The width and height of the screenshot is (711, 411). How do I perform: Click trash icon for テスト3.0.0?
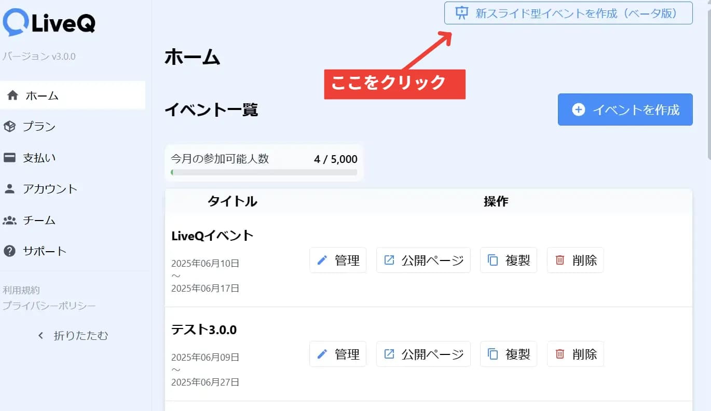coord(560,354)
